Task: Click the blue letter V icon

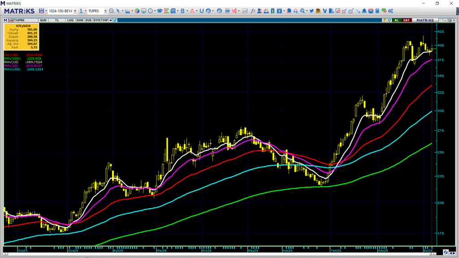Action: tap(325, 11)
